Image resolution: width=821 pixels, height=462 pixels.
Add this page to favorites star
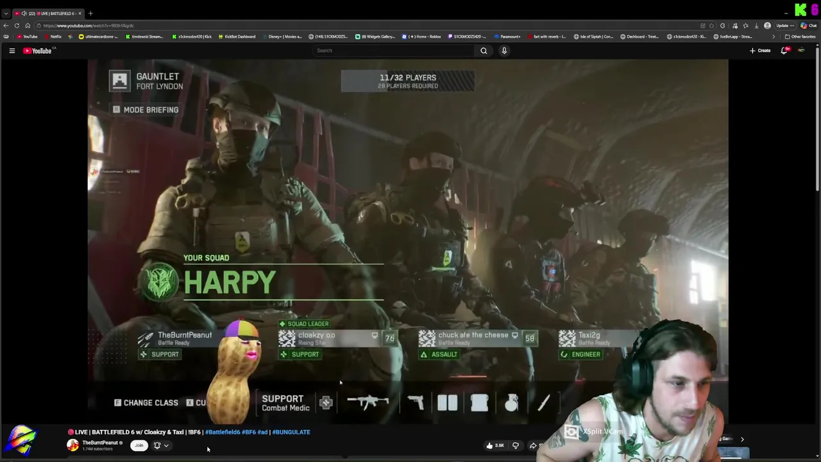click(x=711, y=26)
